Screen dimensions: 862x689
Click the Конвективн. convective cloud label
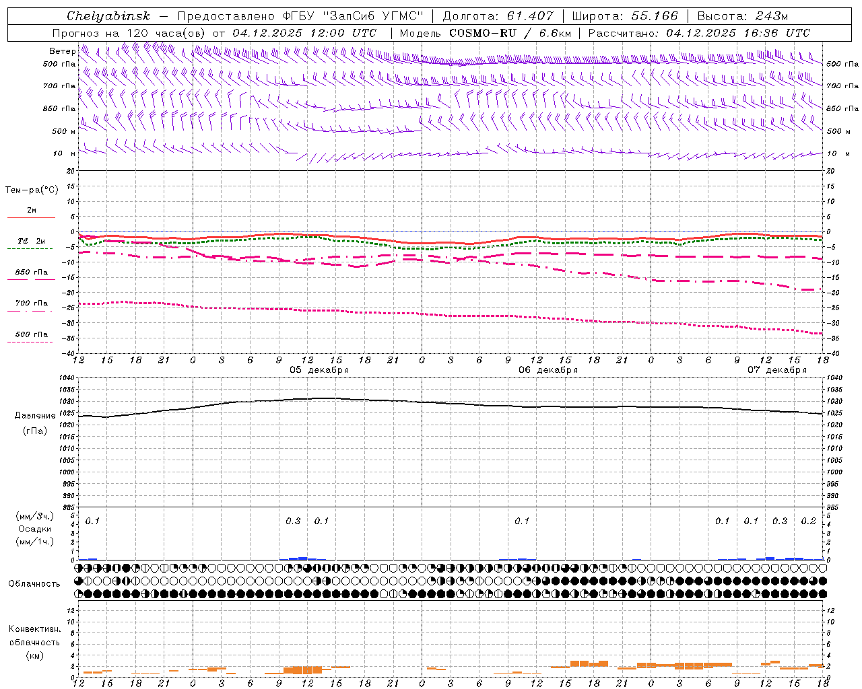[x=35, y=629]
